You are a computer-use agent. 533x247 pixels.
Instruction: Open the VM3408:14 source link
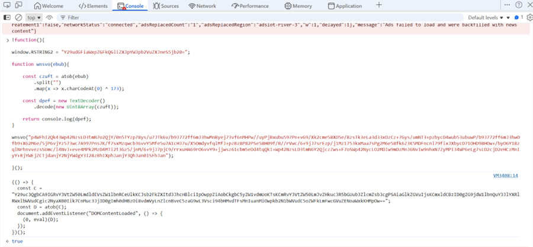[x=506, y=175]
